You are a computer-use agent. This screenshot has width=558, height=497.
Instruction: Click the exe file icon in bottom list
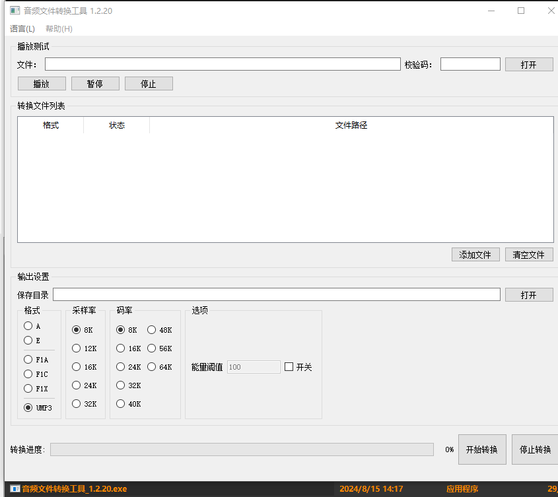(x=15, y=489)
